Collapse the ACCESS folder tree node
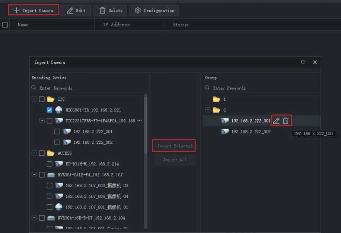This screenshot has height=233, width=341. click(34, 153)
